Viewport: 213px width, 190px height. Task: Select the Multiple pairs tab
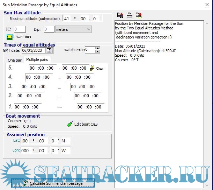coord(37,60)
